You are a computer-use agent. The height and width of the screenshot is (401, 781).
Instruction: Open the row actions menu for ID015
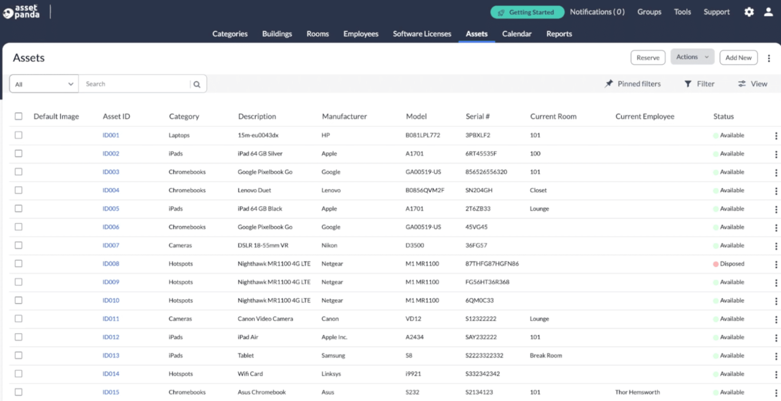tap(776, 392)
